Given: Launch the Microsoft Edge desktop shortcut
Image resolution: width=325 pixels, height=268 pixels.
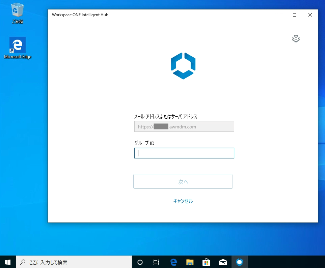Looking at the screenshot, I should [x=17, y=44].
